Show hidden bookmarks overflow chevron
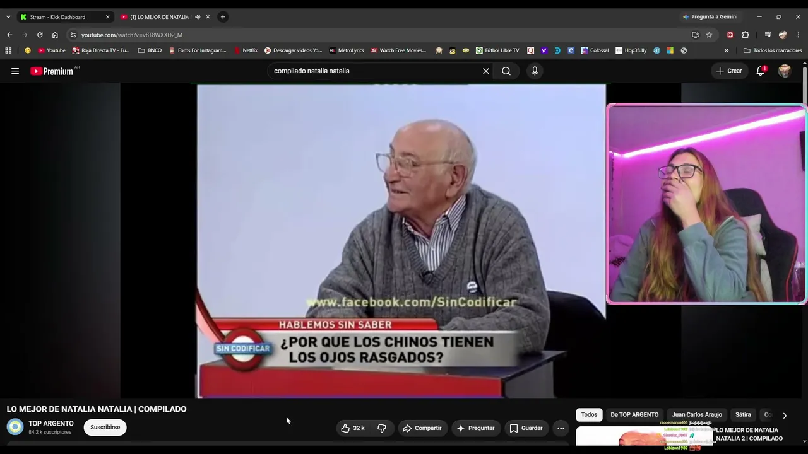 tap(727, 50)
